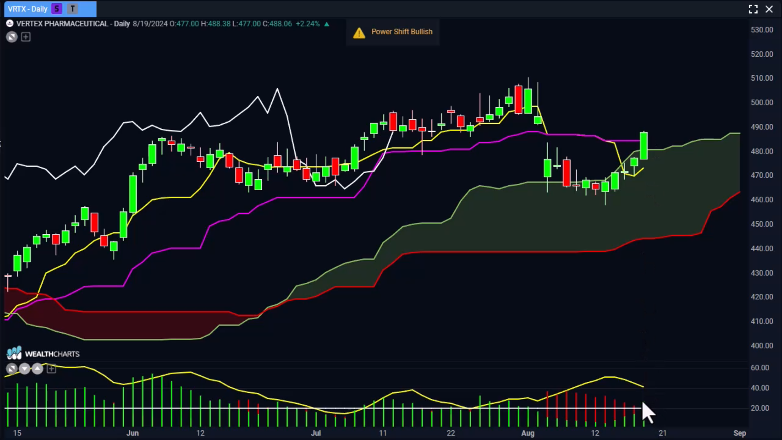
Task: Click the 40.00 indicator axis label
Action: (760, 388)
